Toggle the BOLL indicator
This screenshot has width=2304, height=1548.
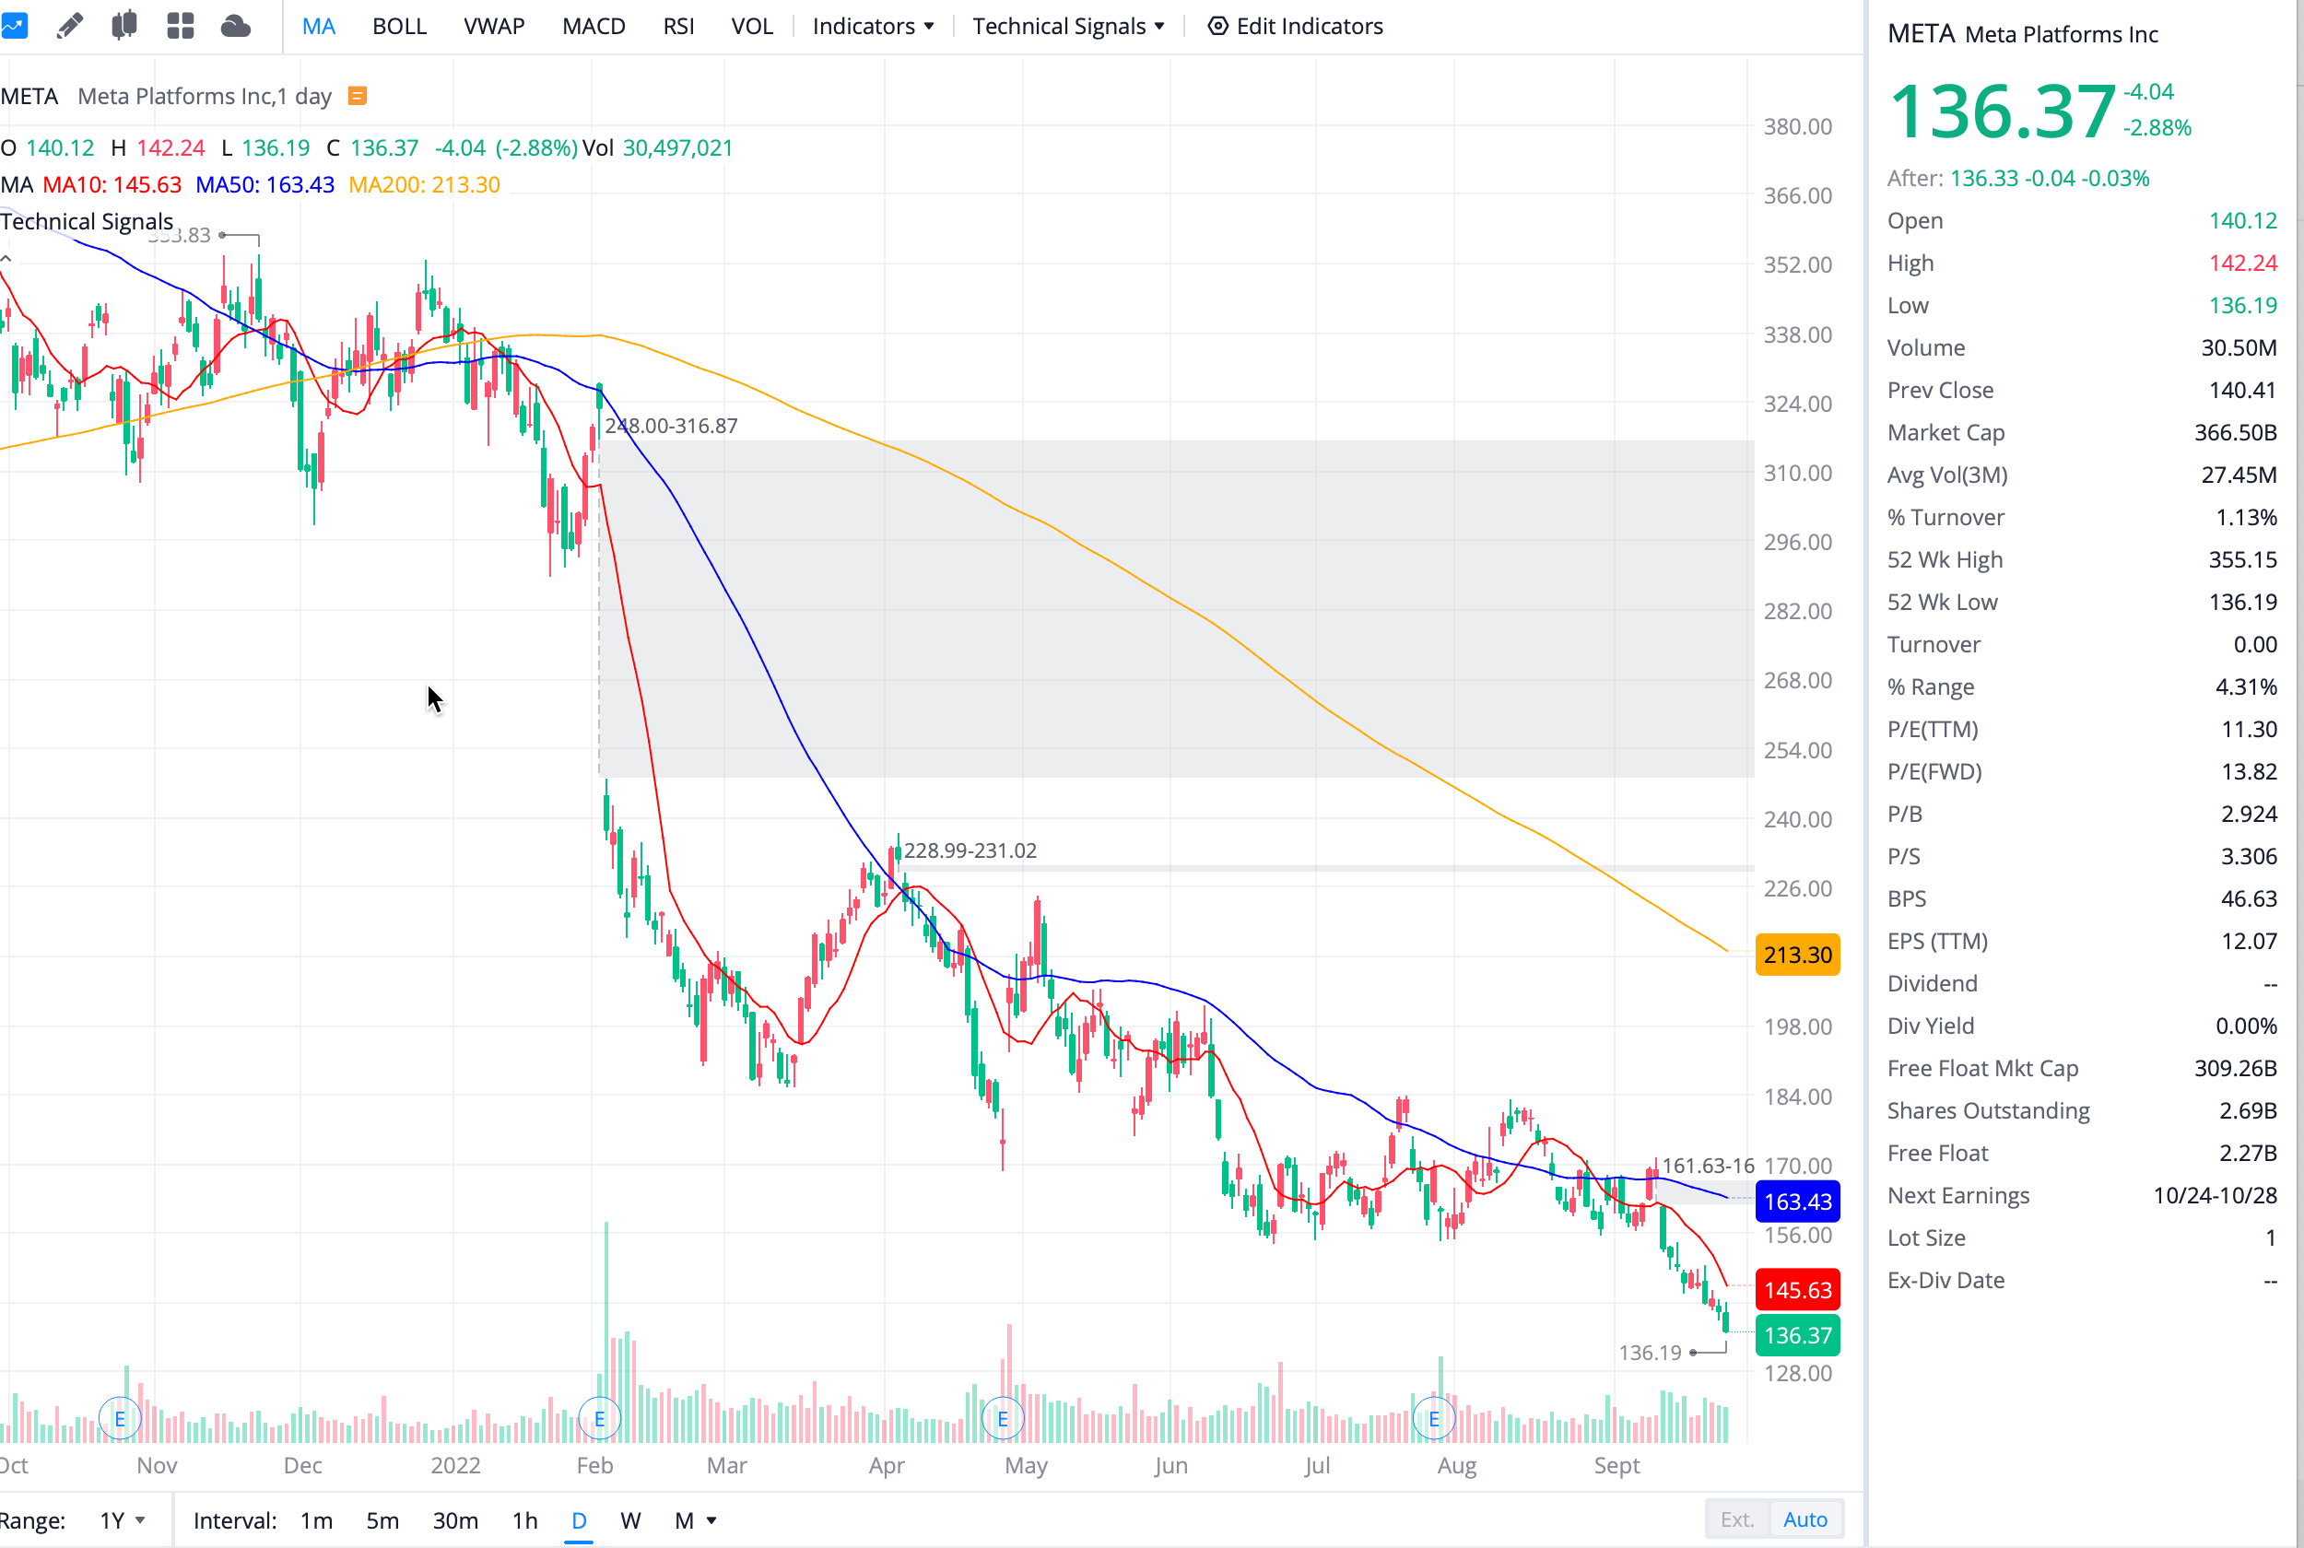(399, 26)
